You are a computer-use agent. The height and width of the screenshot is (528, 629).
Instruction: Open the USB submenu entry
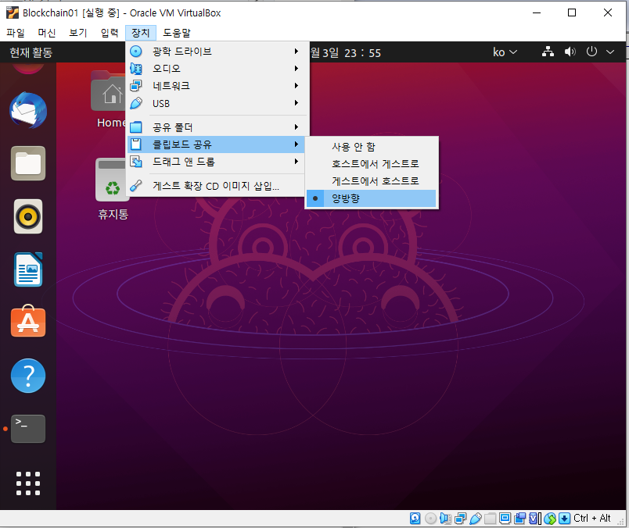pos(217,103)
